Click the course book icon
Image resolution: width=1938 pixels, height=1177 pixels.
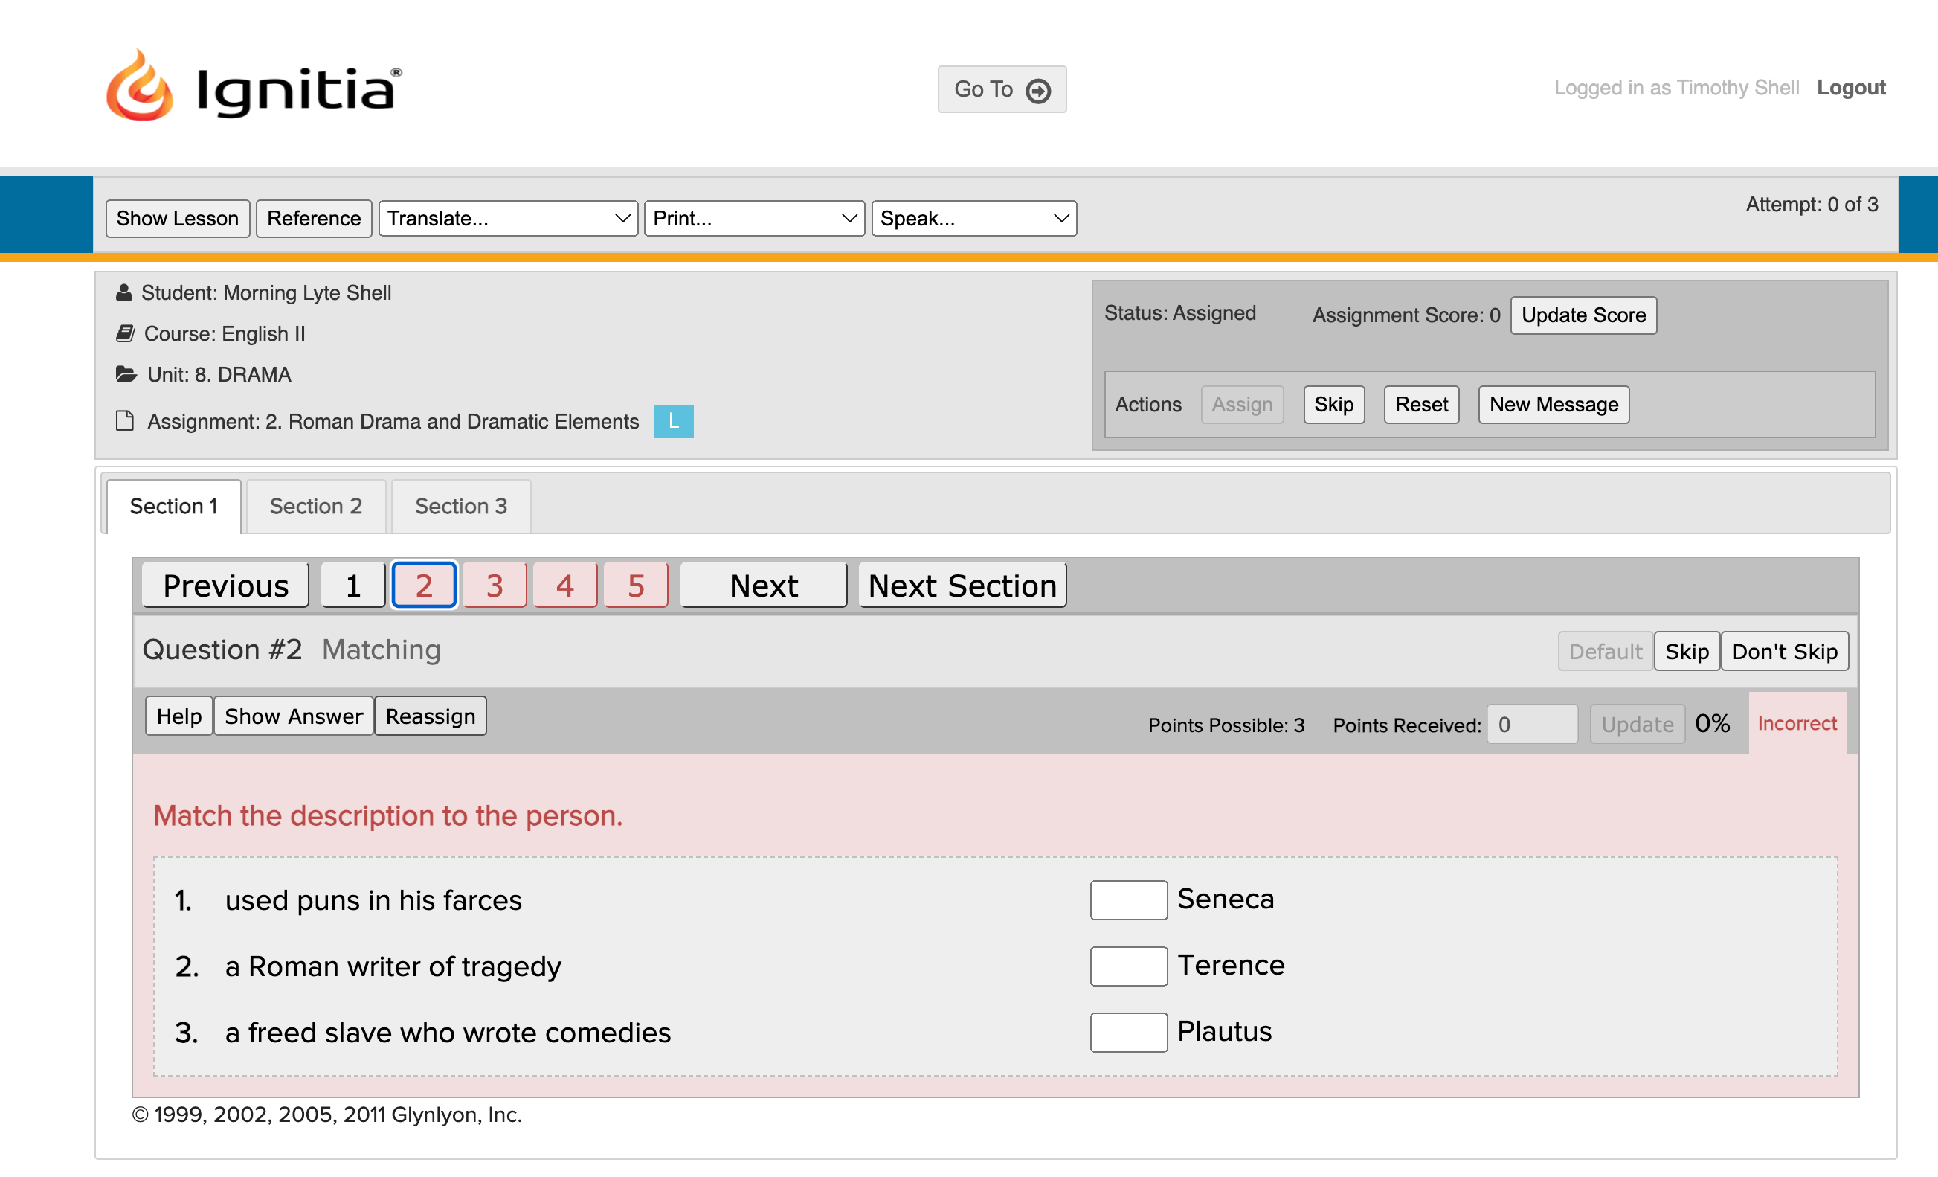[x=125, y=333]
